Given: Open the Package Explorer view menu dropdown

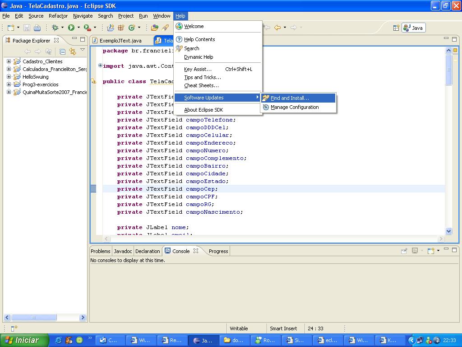Looking at the screenshot, I should tap(83, 50).
